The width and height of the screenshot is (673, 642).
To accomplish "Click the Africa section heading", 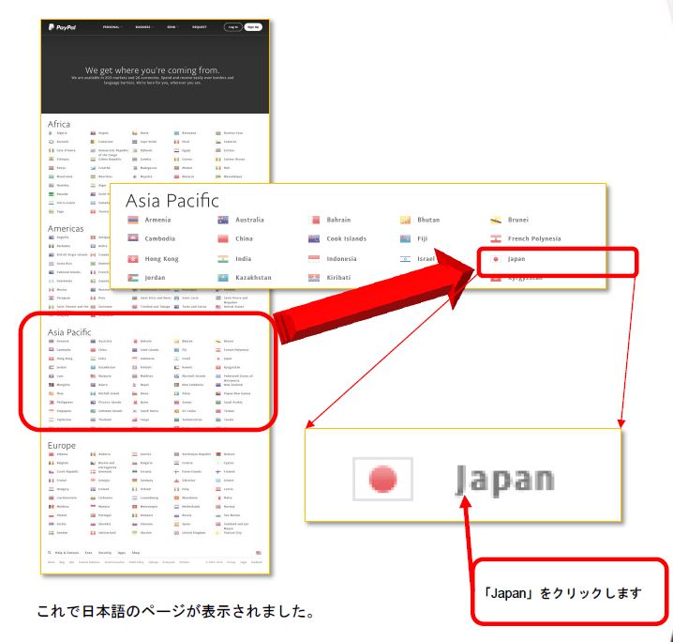I will pos(59,124).
